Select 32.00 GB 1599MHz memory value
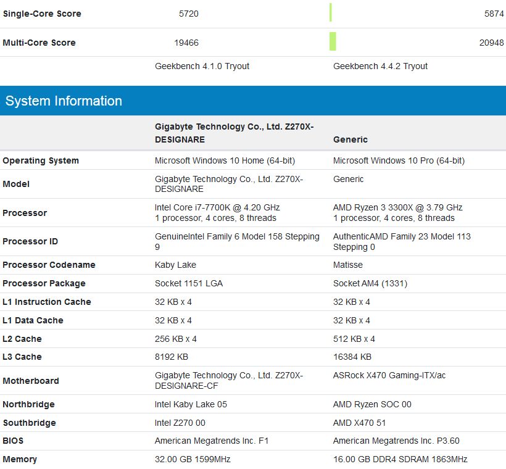This screenshot has width=506, height=469. pyautogui.click(x=193, y=459)
